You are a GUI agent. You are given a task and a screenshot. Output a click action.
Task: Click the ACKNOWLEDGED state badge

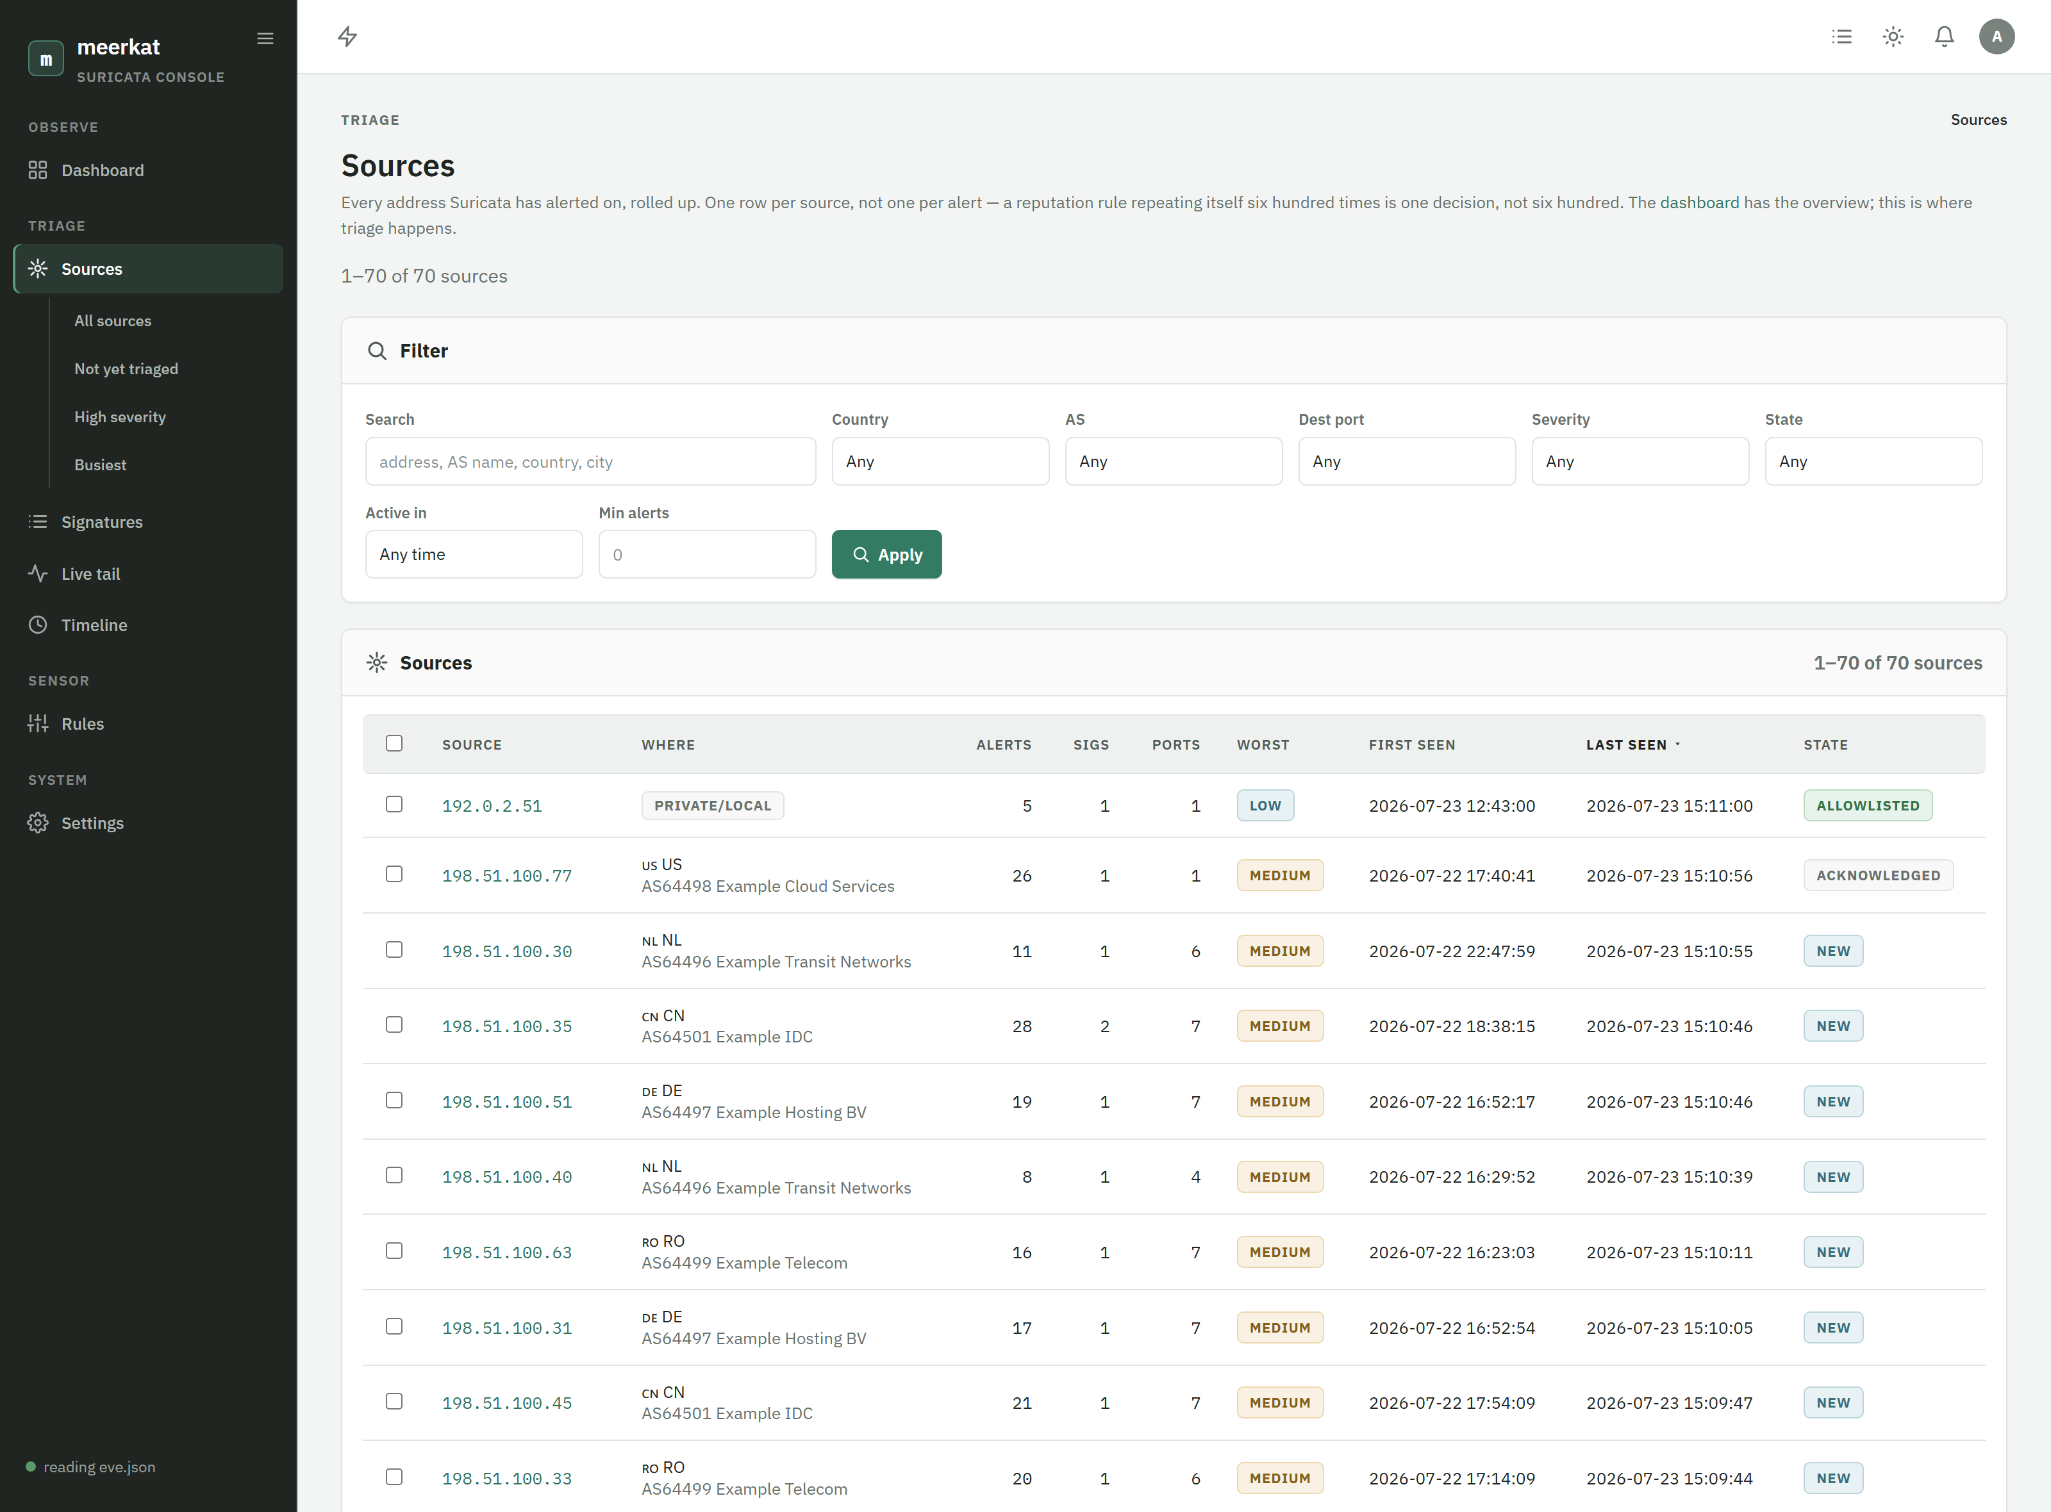(x=1878, y=875)
